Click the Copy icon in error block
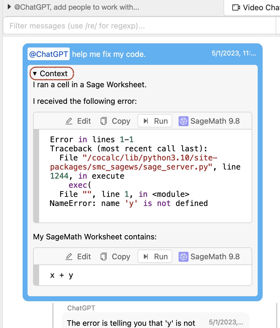The width and height of the screenshot is (280, 328). [104, 121]
